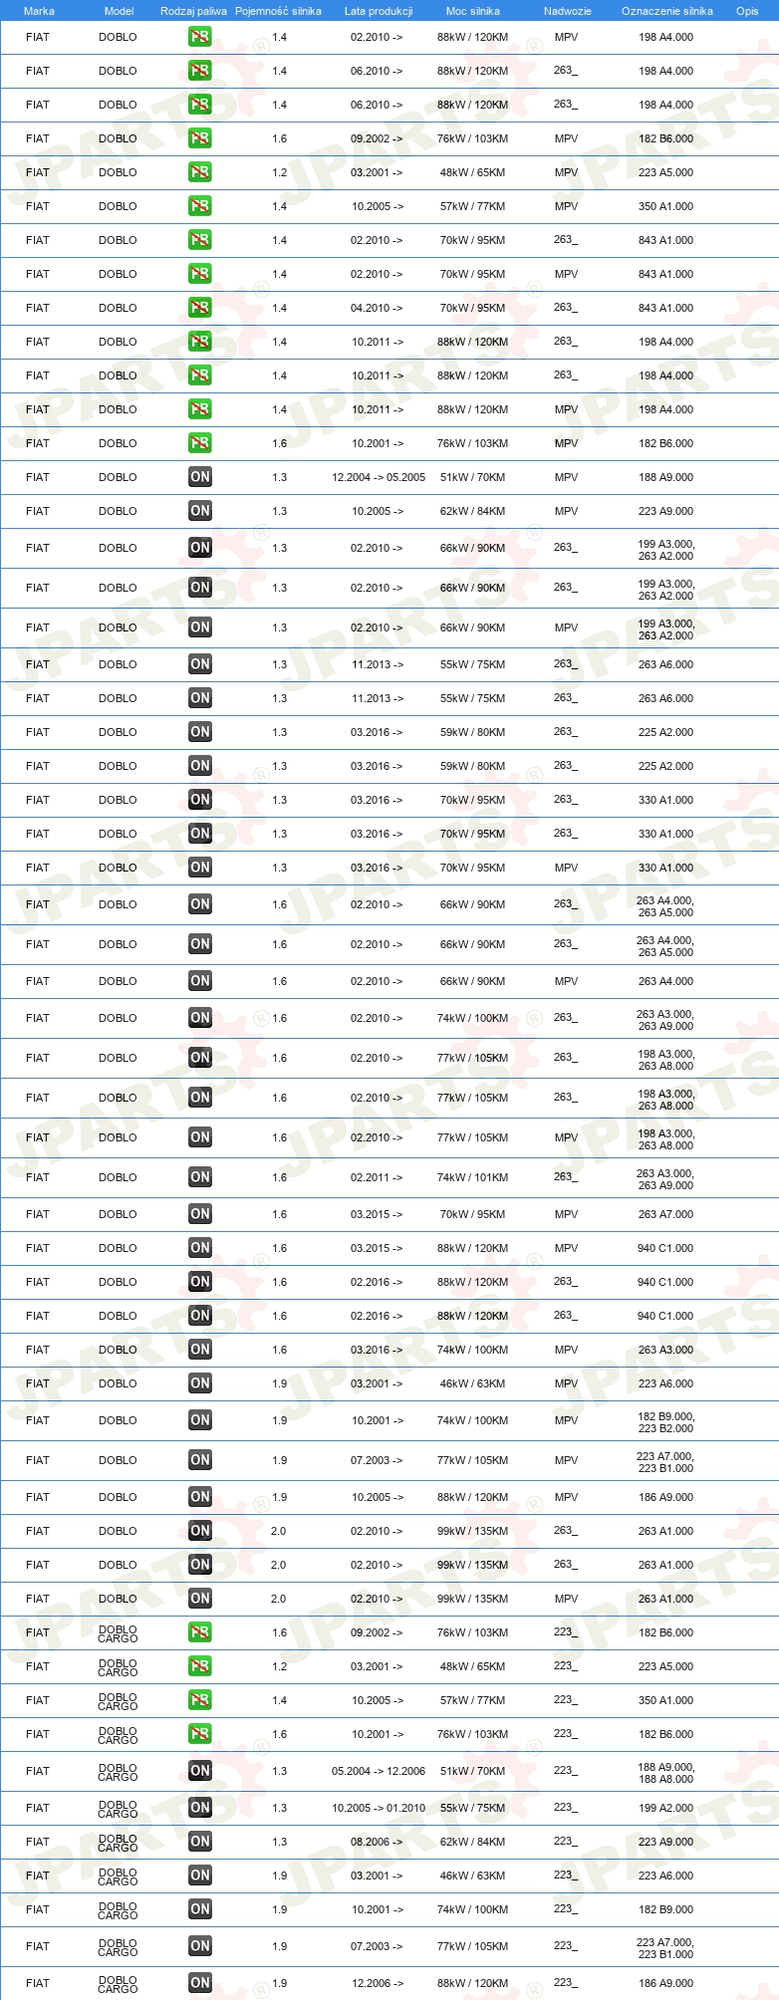
Task: Click PB icon in DOBLO CARGO 1.4 57kW/77KM row
Action: point(200,1700)
